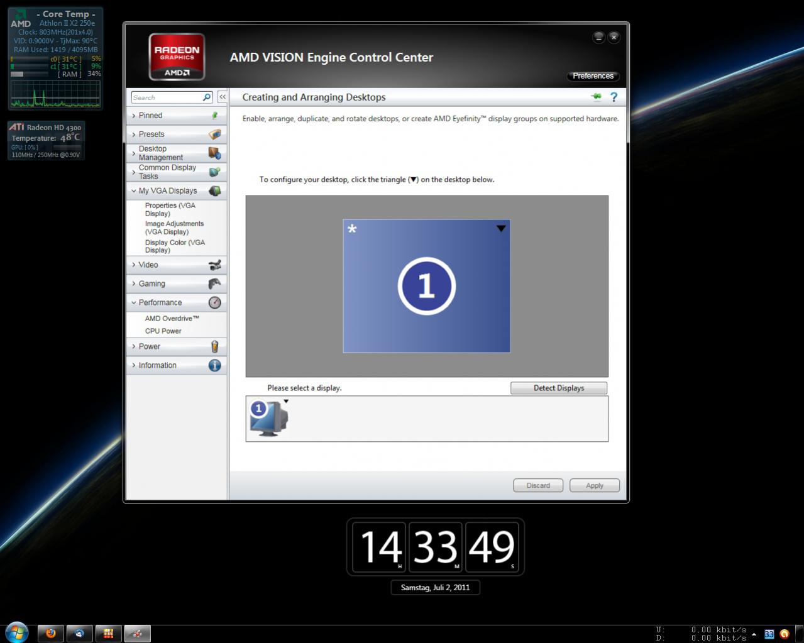The height and width of the screenshot is (643, 804).
Task: Expand the Pinned section
Action: [134, 116]
